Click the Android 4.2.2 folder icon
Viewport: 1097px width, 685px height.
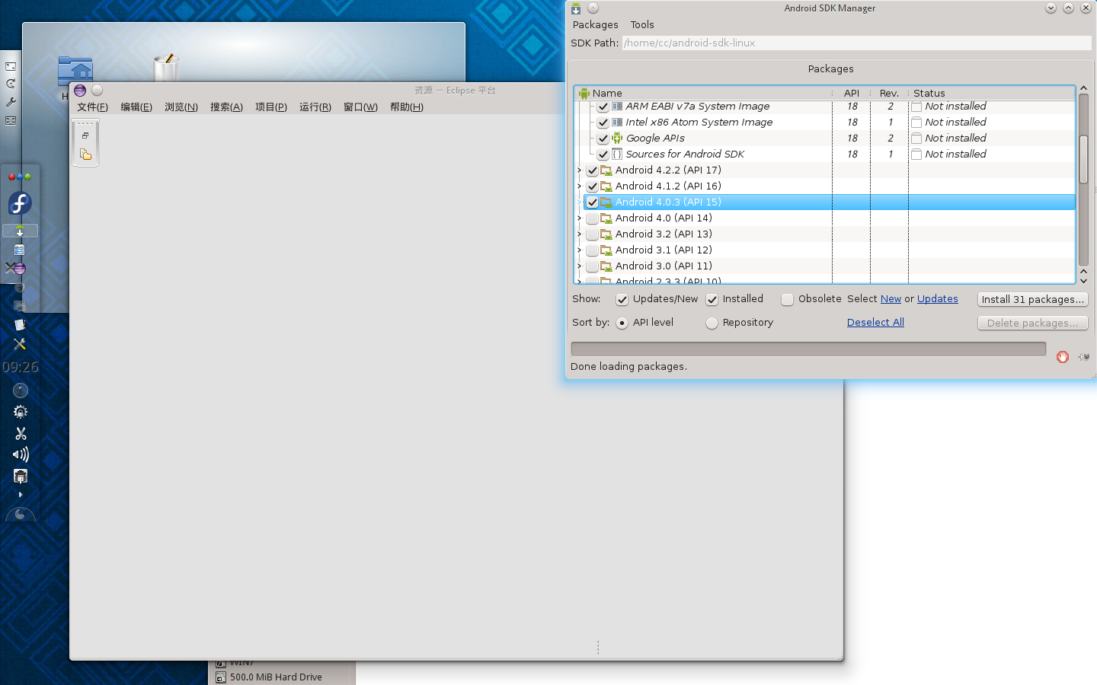(606, 170)
